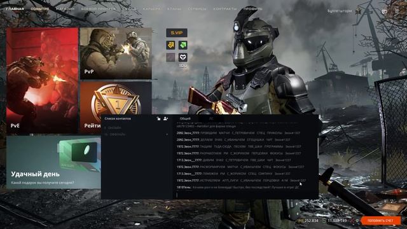Viewport: 407px width, 229px height.
Task: Click the player nickname in top bar
Action: click(x=339, y=11)
